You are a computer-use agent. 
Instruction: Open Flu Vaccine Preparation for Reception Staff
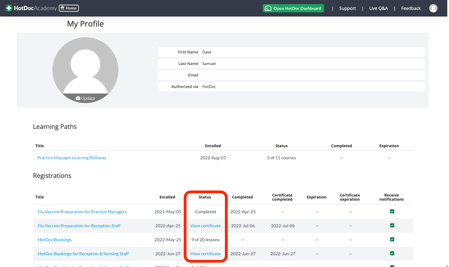tap(79, 226)
